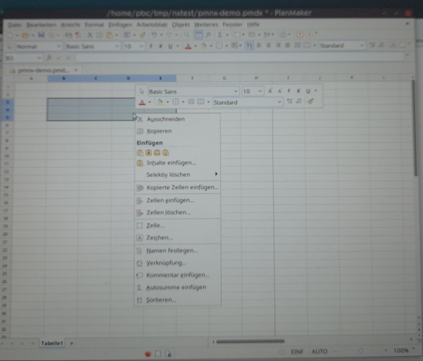Click decrease decimals icon in mini toolbar
423x361 pixels.
coord(299,102)
